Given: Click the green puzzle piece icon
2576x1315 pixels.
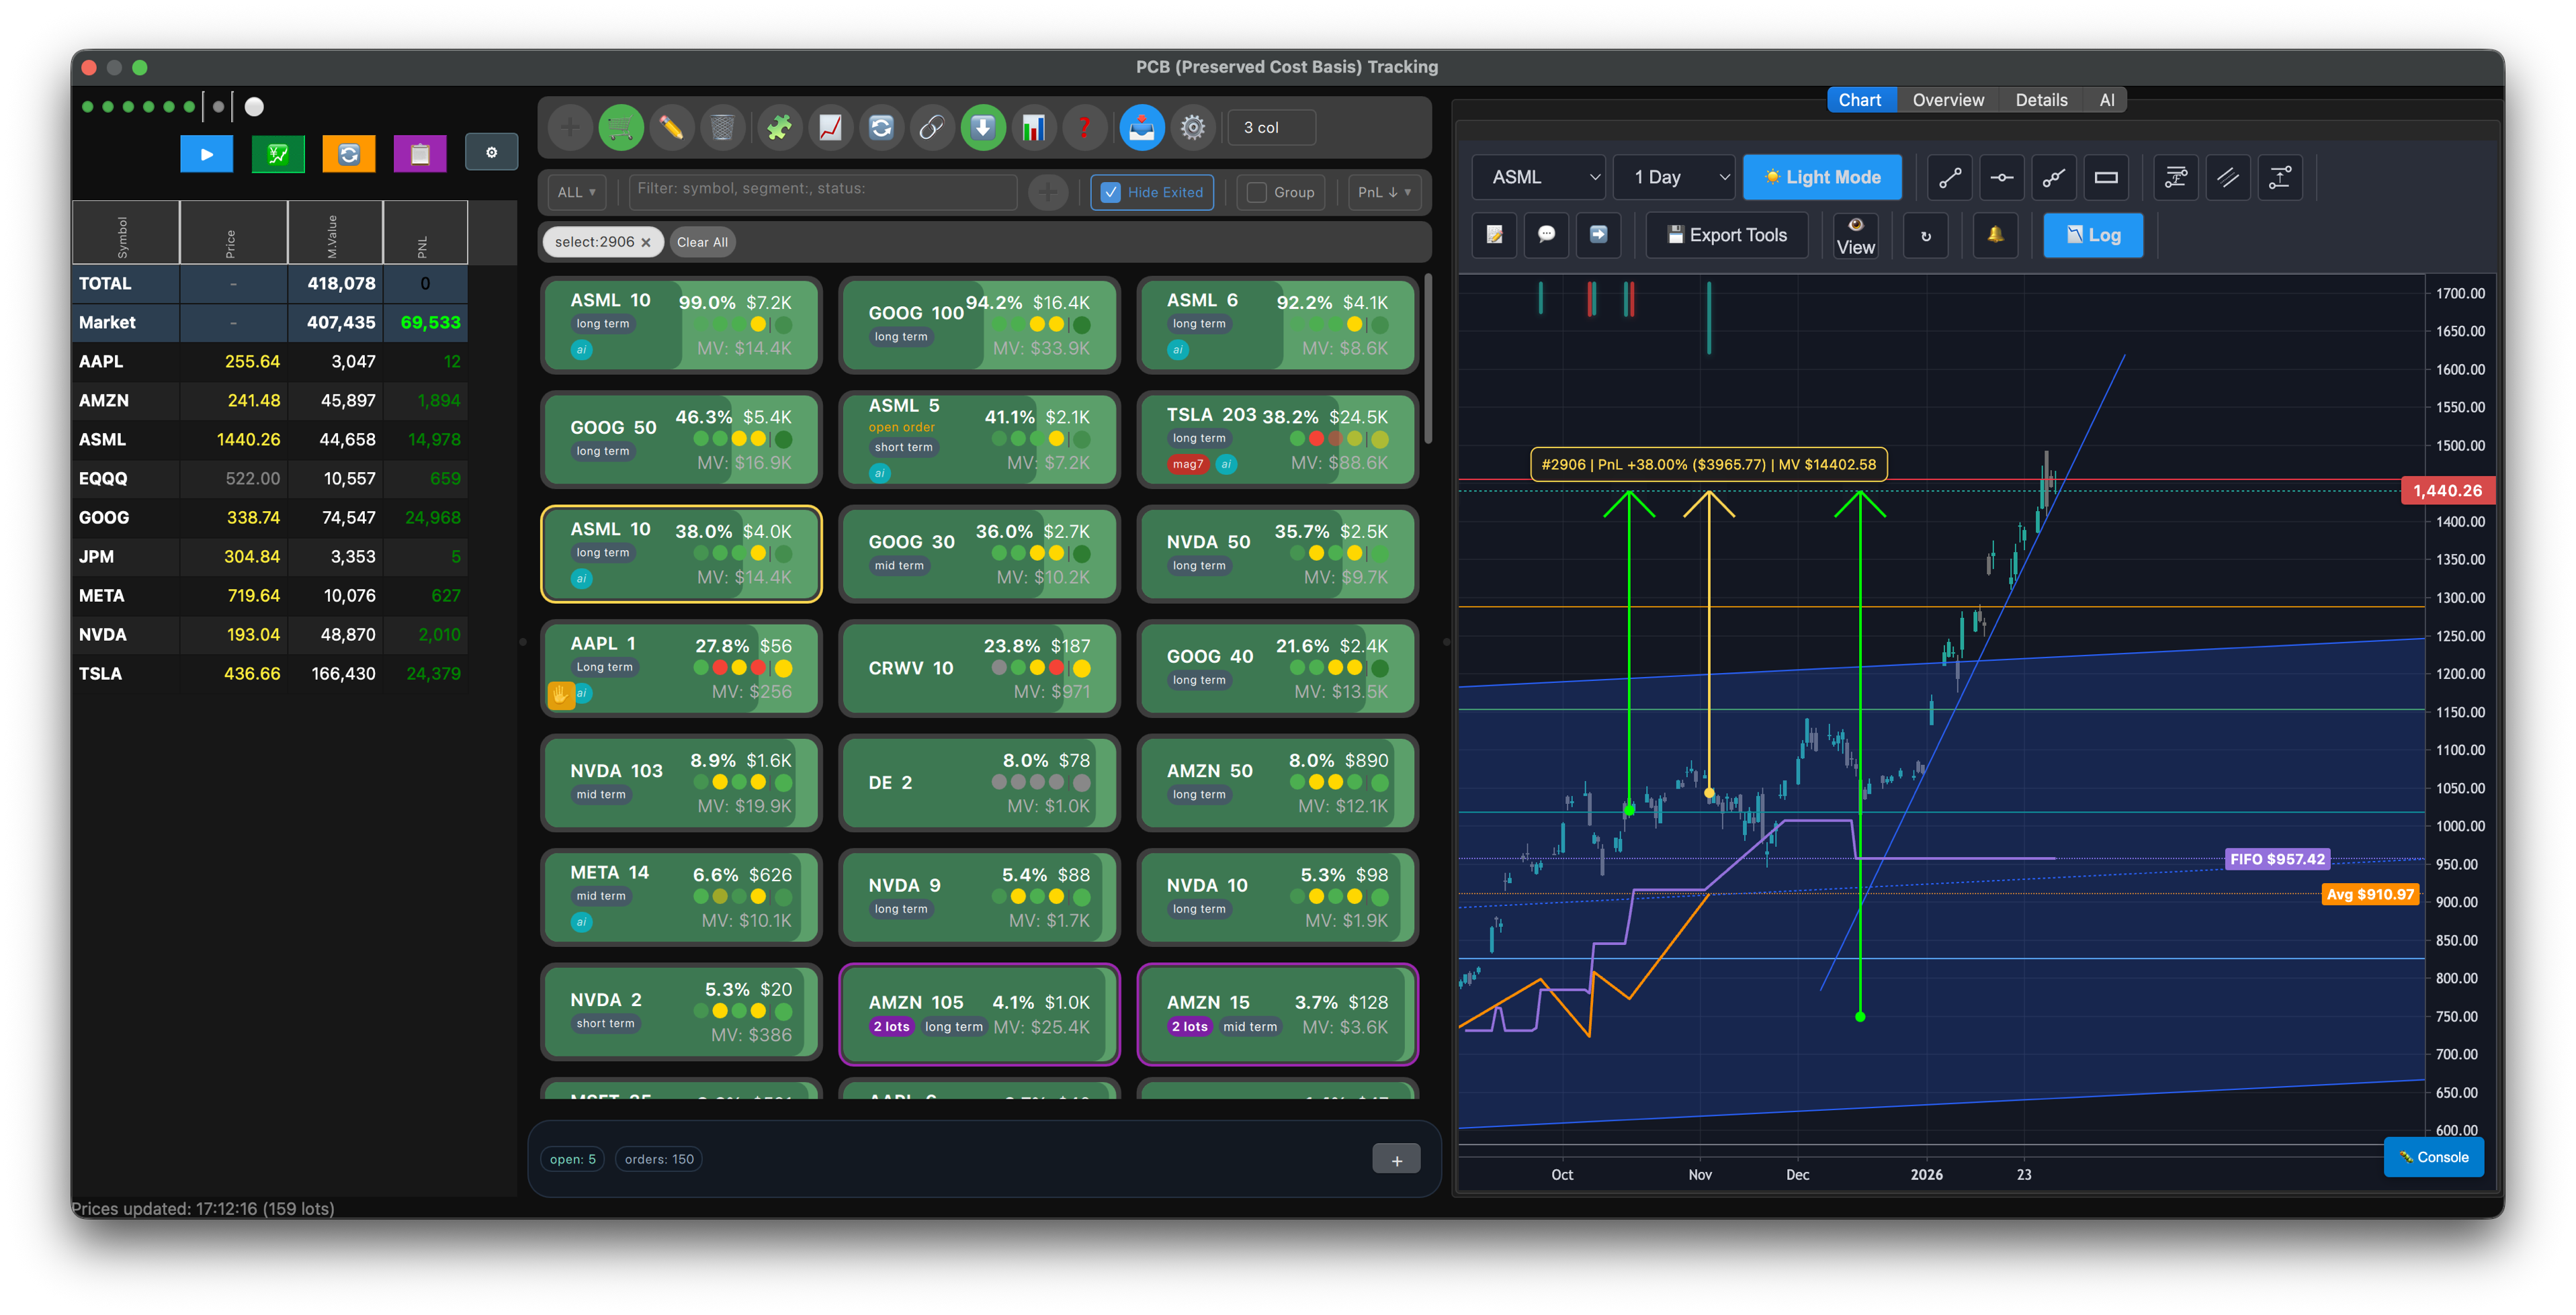Looking at the screenshot, I should tap(779, 128).
